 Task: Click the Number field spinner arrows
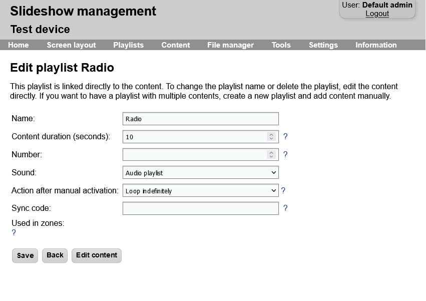click(x=271, y=155)
